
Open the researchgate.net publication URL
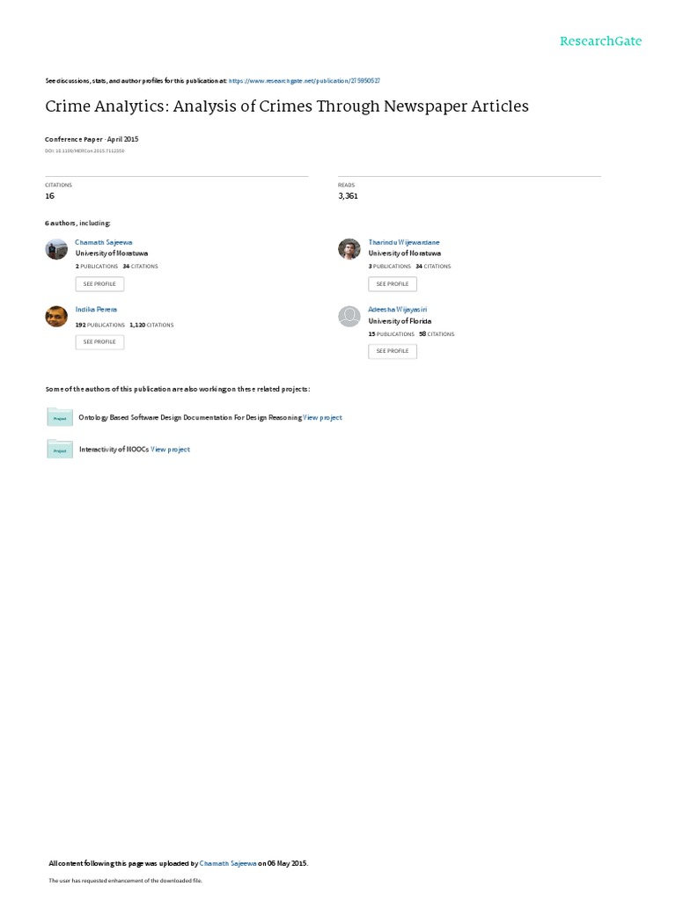point(304,81)
